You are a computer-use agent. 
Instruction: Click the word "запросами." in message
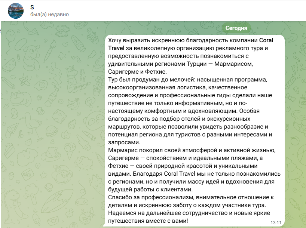point(124,142)
